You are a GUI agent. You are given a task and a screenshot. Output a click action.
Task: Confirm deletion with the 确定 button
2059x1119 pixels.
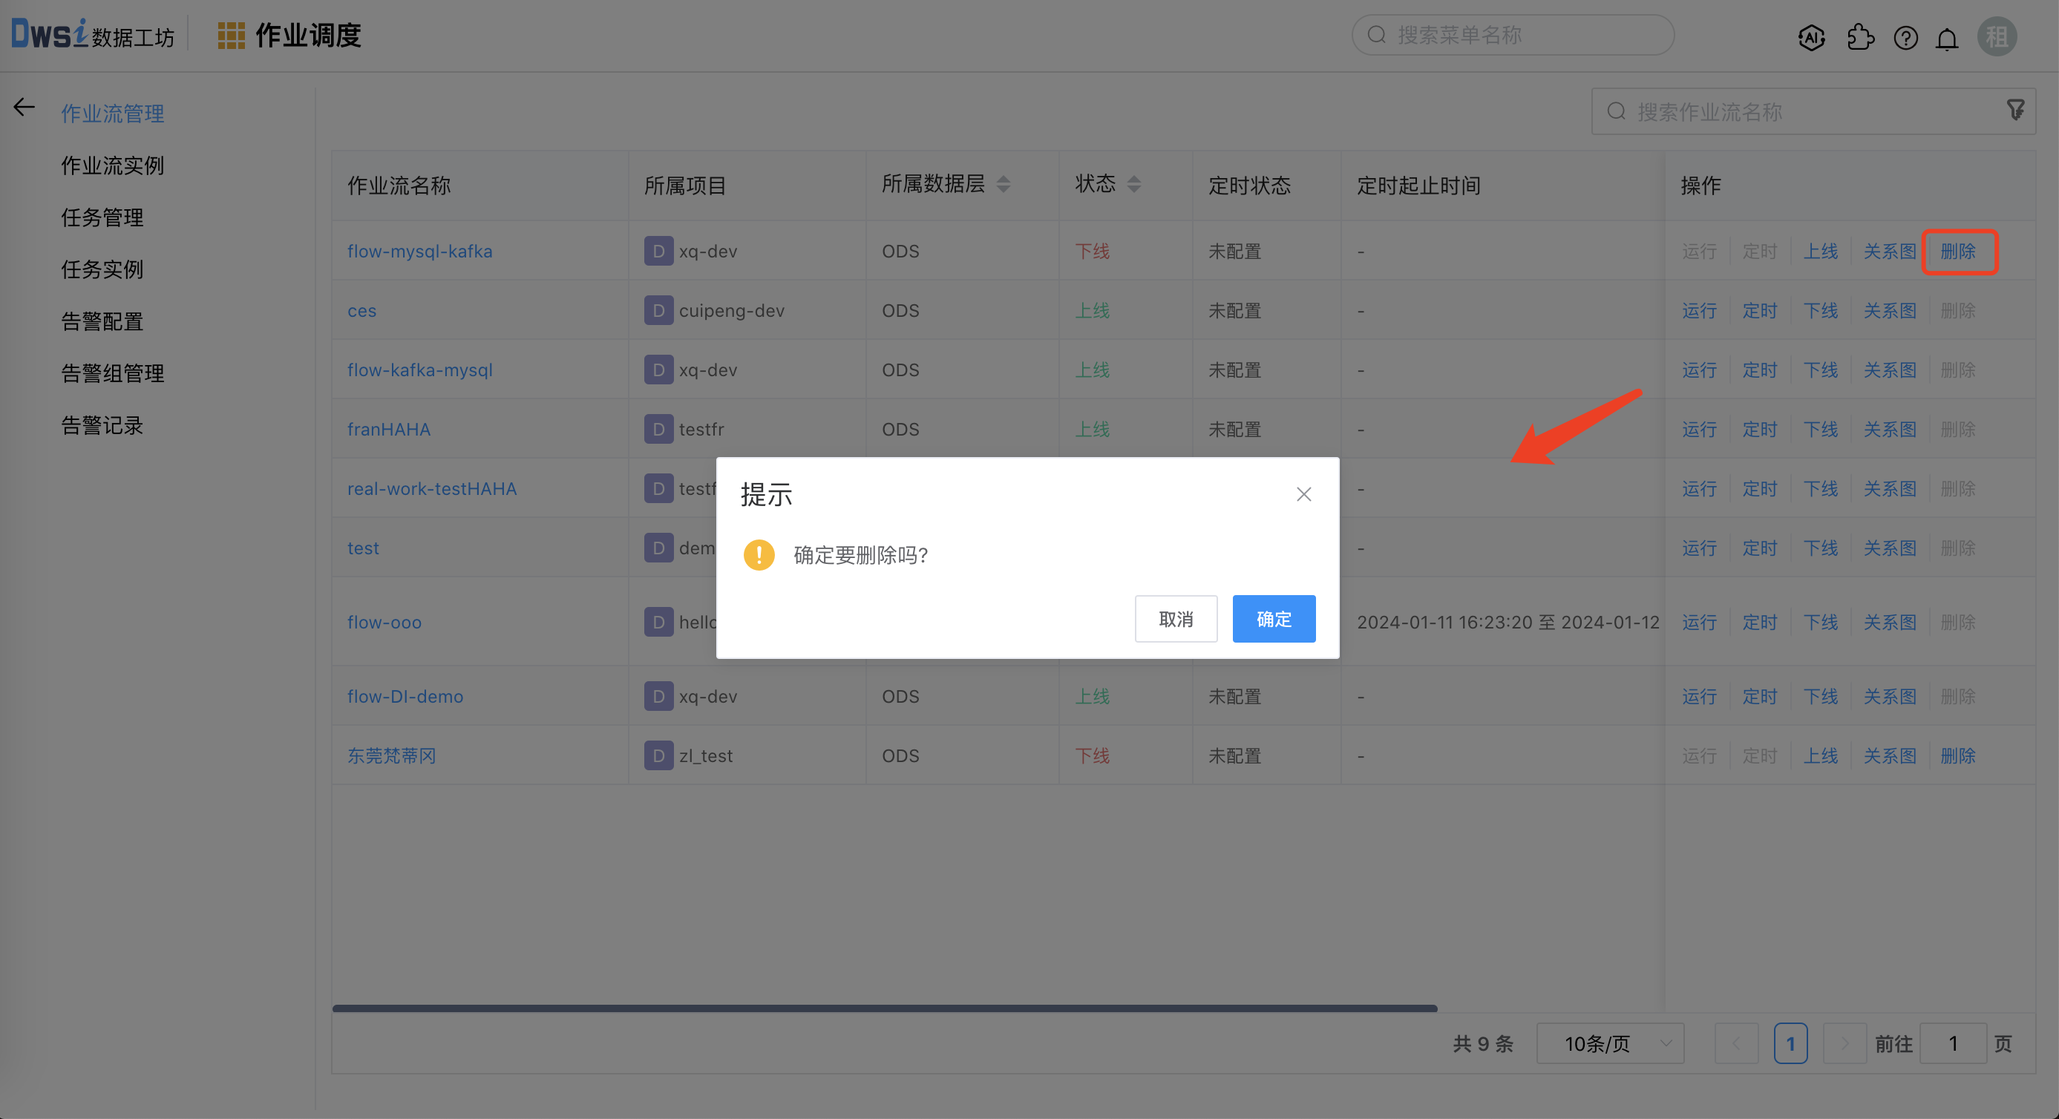(1273, 618)
